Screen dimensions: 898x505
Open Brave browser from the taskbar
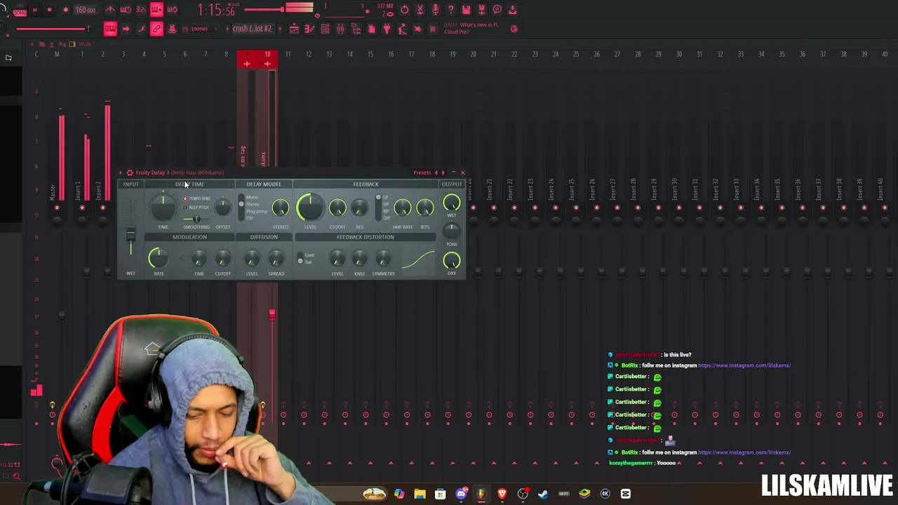(502, 494)
